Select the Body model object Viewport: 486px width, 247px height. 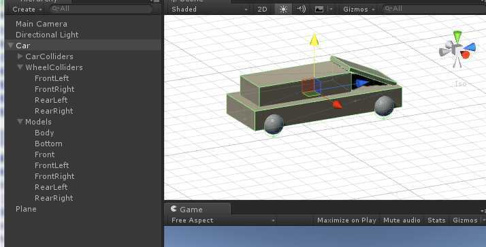click(x=44, y=133)
